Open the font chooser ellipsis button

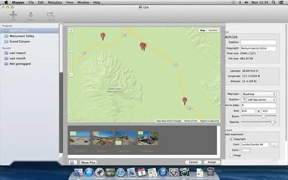(274, 145)
